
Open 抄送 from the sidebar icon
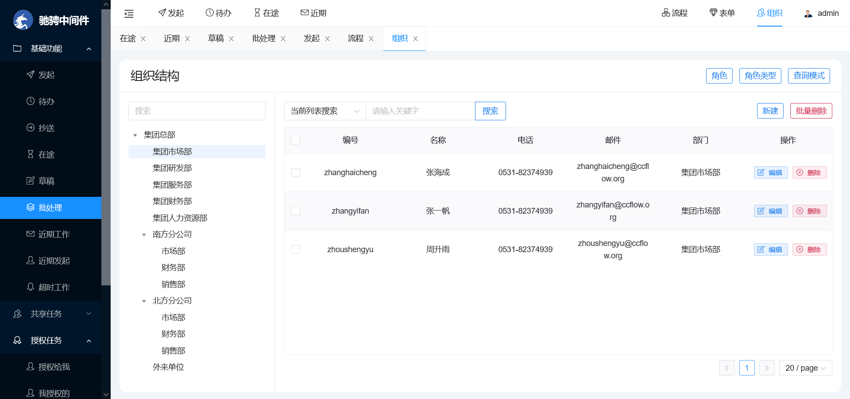coord(31,128)
